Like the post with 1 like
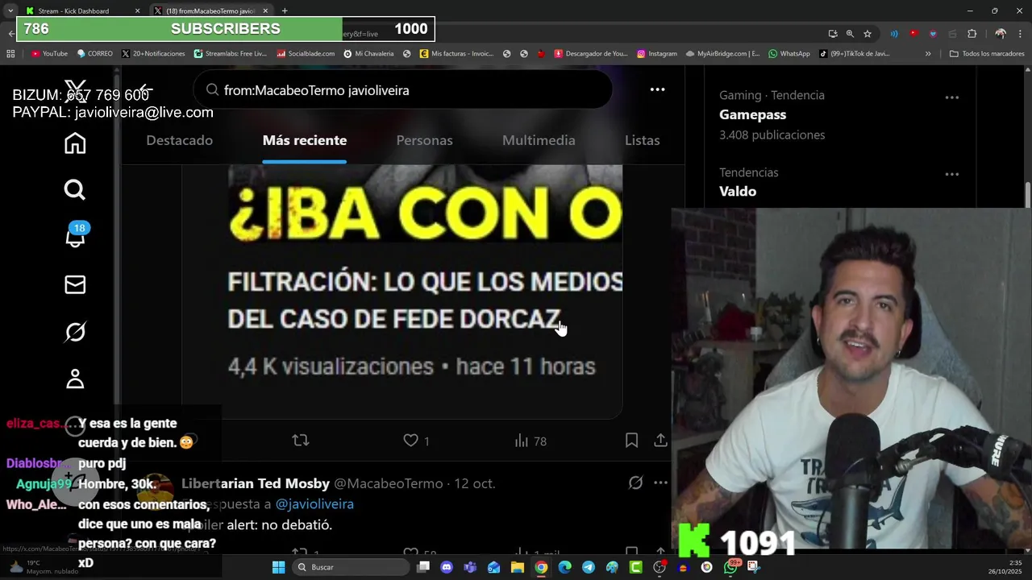The width and height of the screenshot is (1032, 580). click(x=415, y=441)
